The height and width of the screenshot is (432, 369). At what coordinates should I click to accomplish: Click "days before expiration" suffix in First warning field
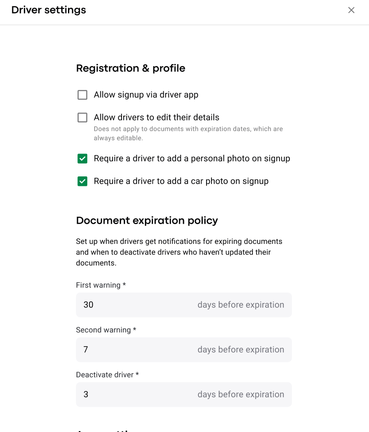241,305
